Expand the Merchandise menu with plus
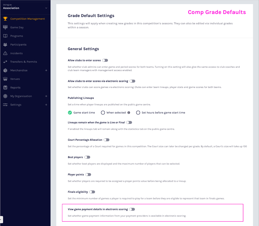 pos(46,70)
